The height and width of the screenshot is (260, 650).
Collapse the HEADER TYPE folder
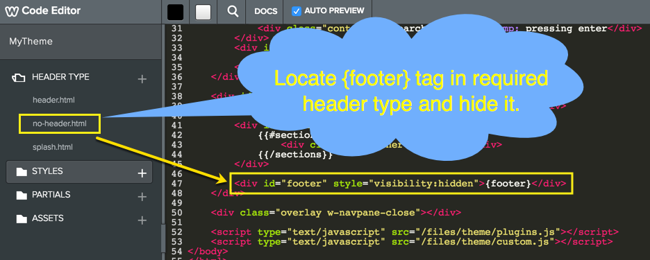tap(60, 77)
